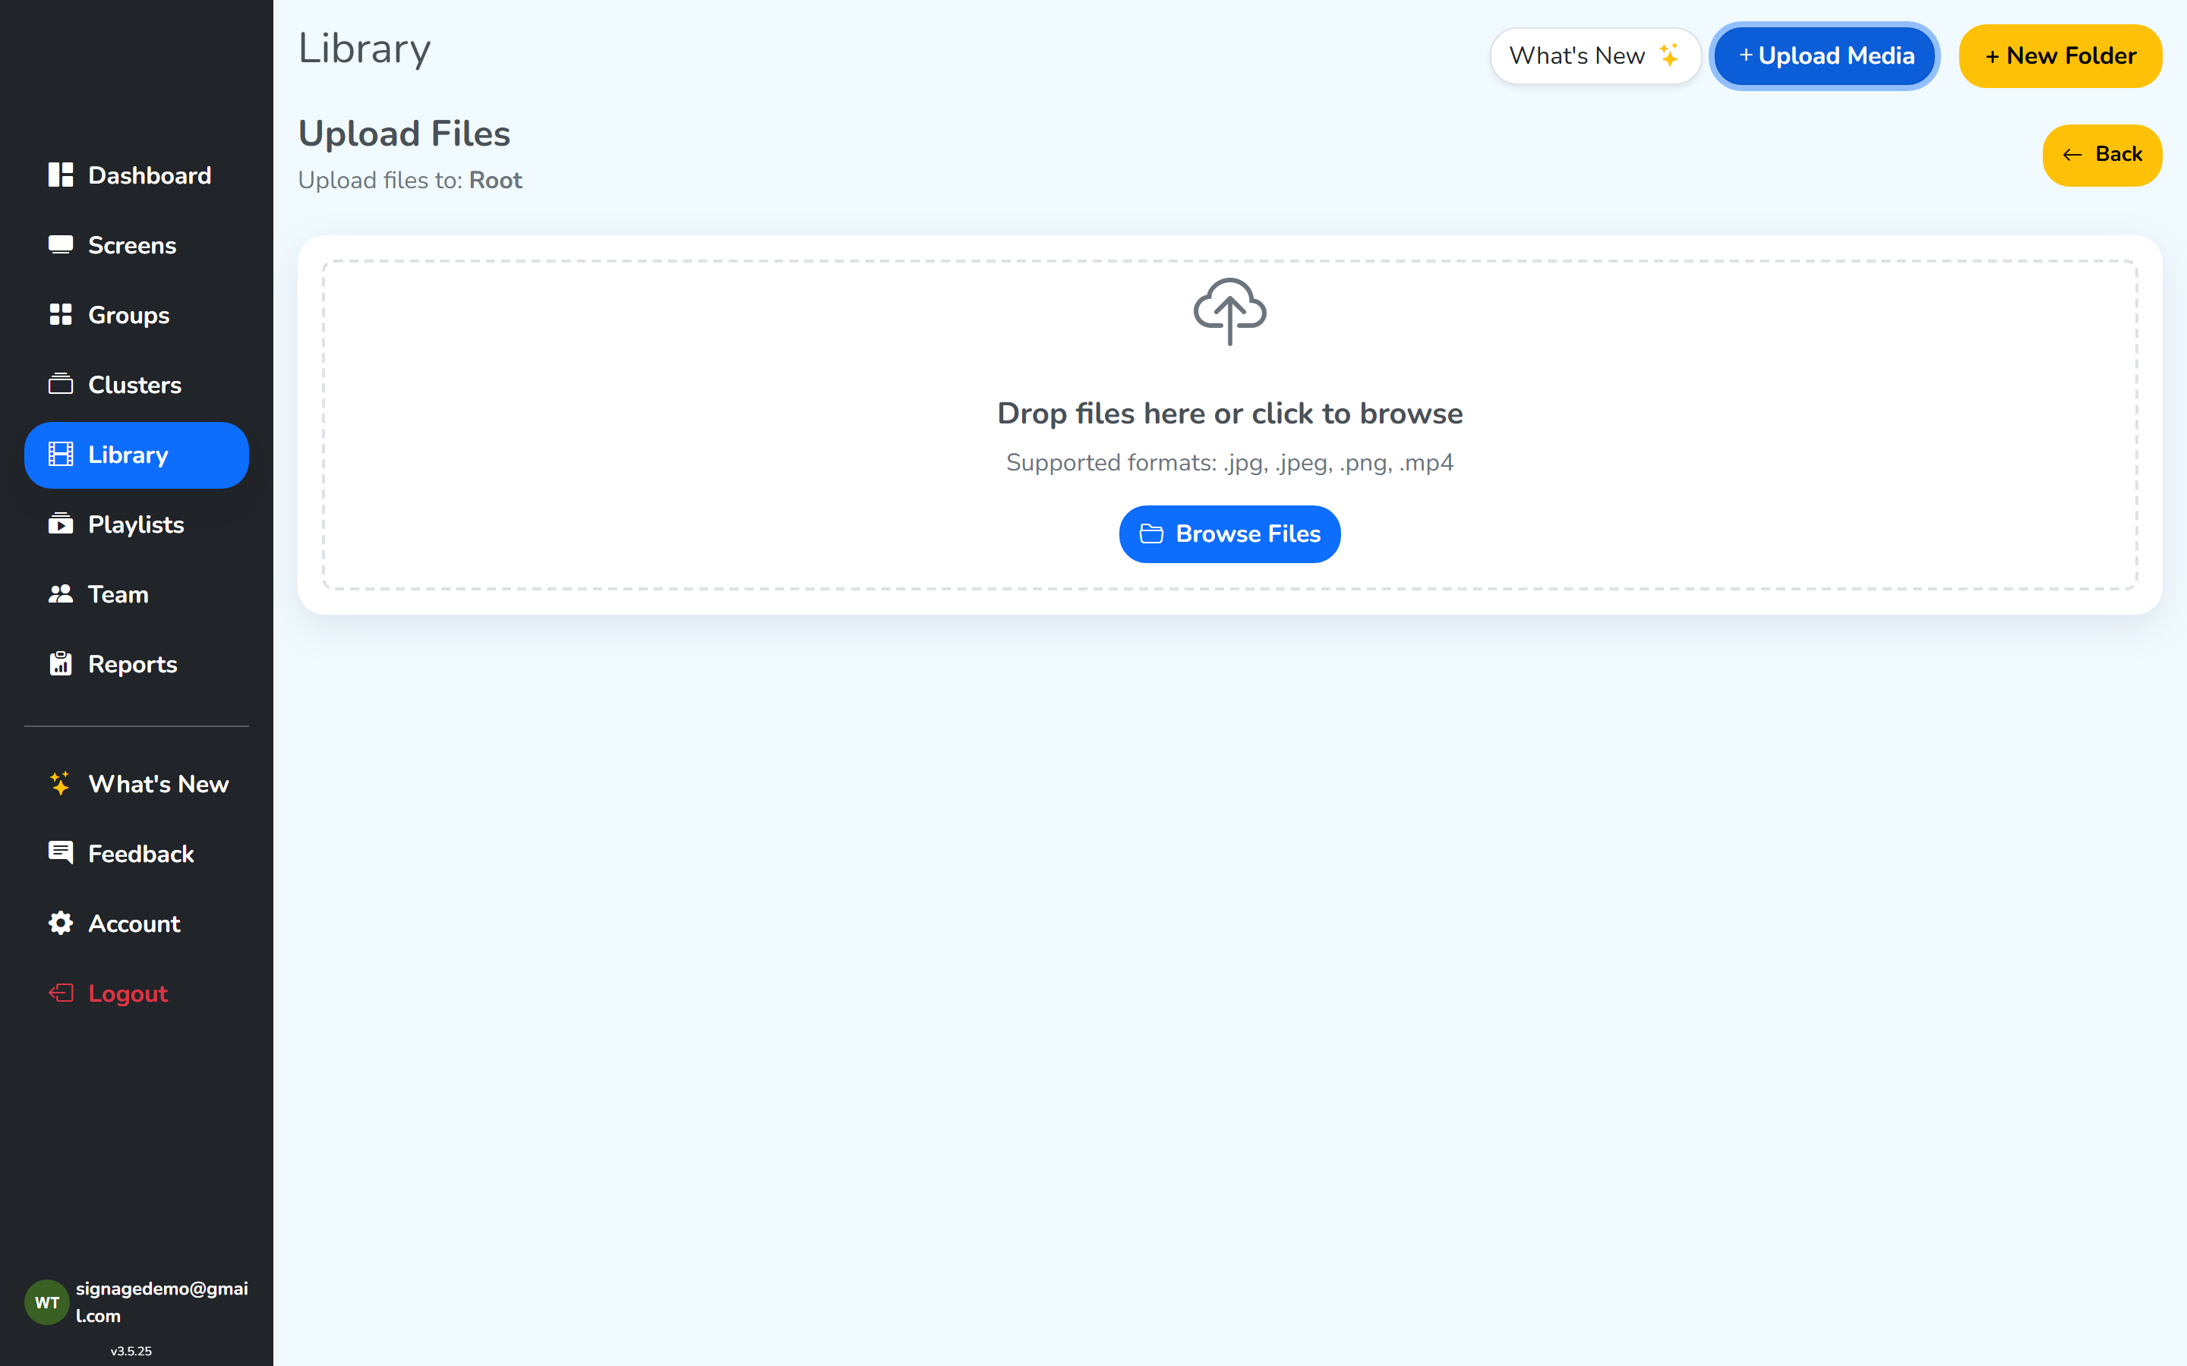This screenshot has height=1366, width=2187.
Task: Click the Reports clipboard icon
Action: click(61, 664)
